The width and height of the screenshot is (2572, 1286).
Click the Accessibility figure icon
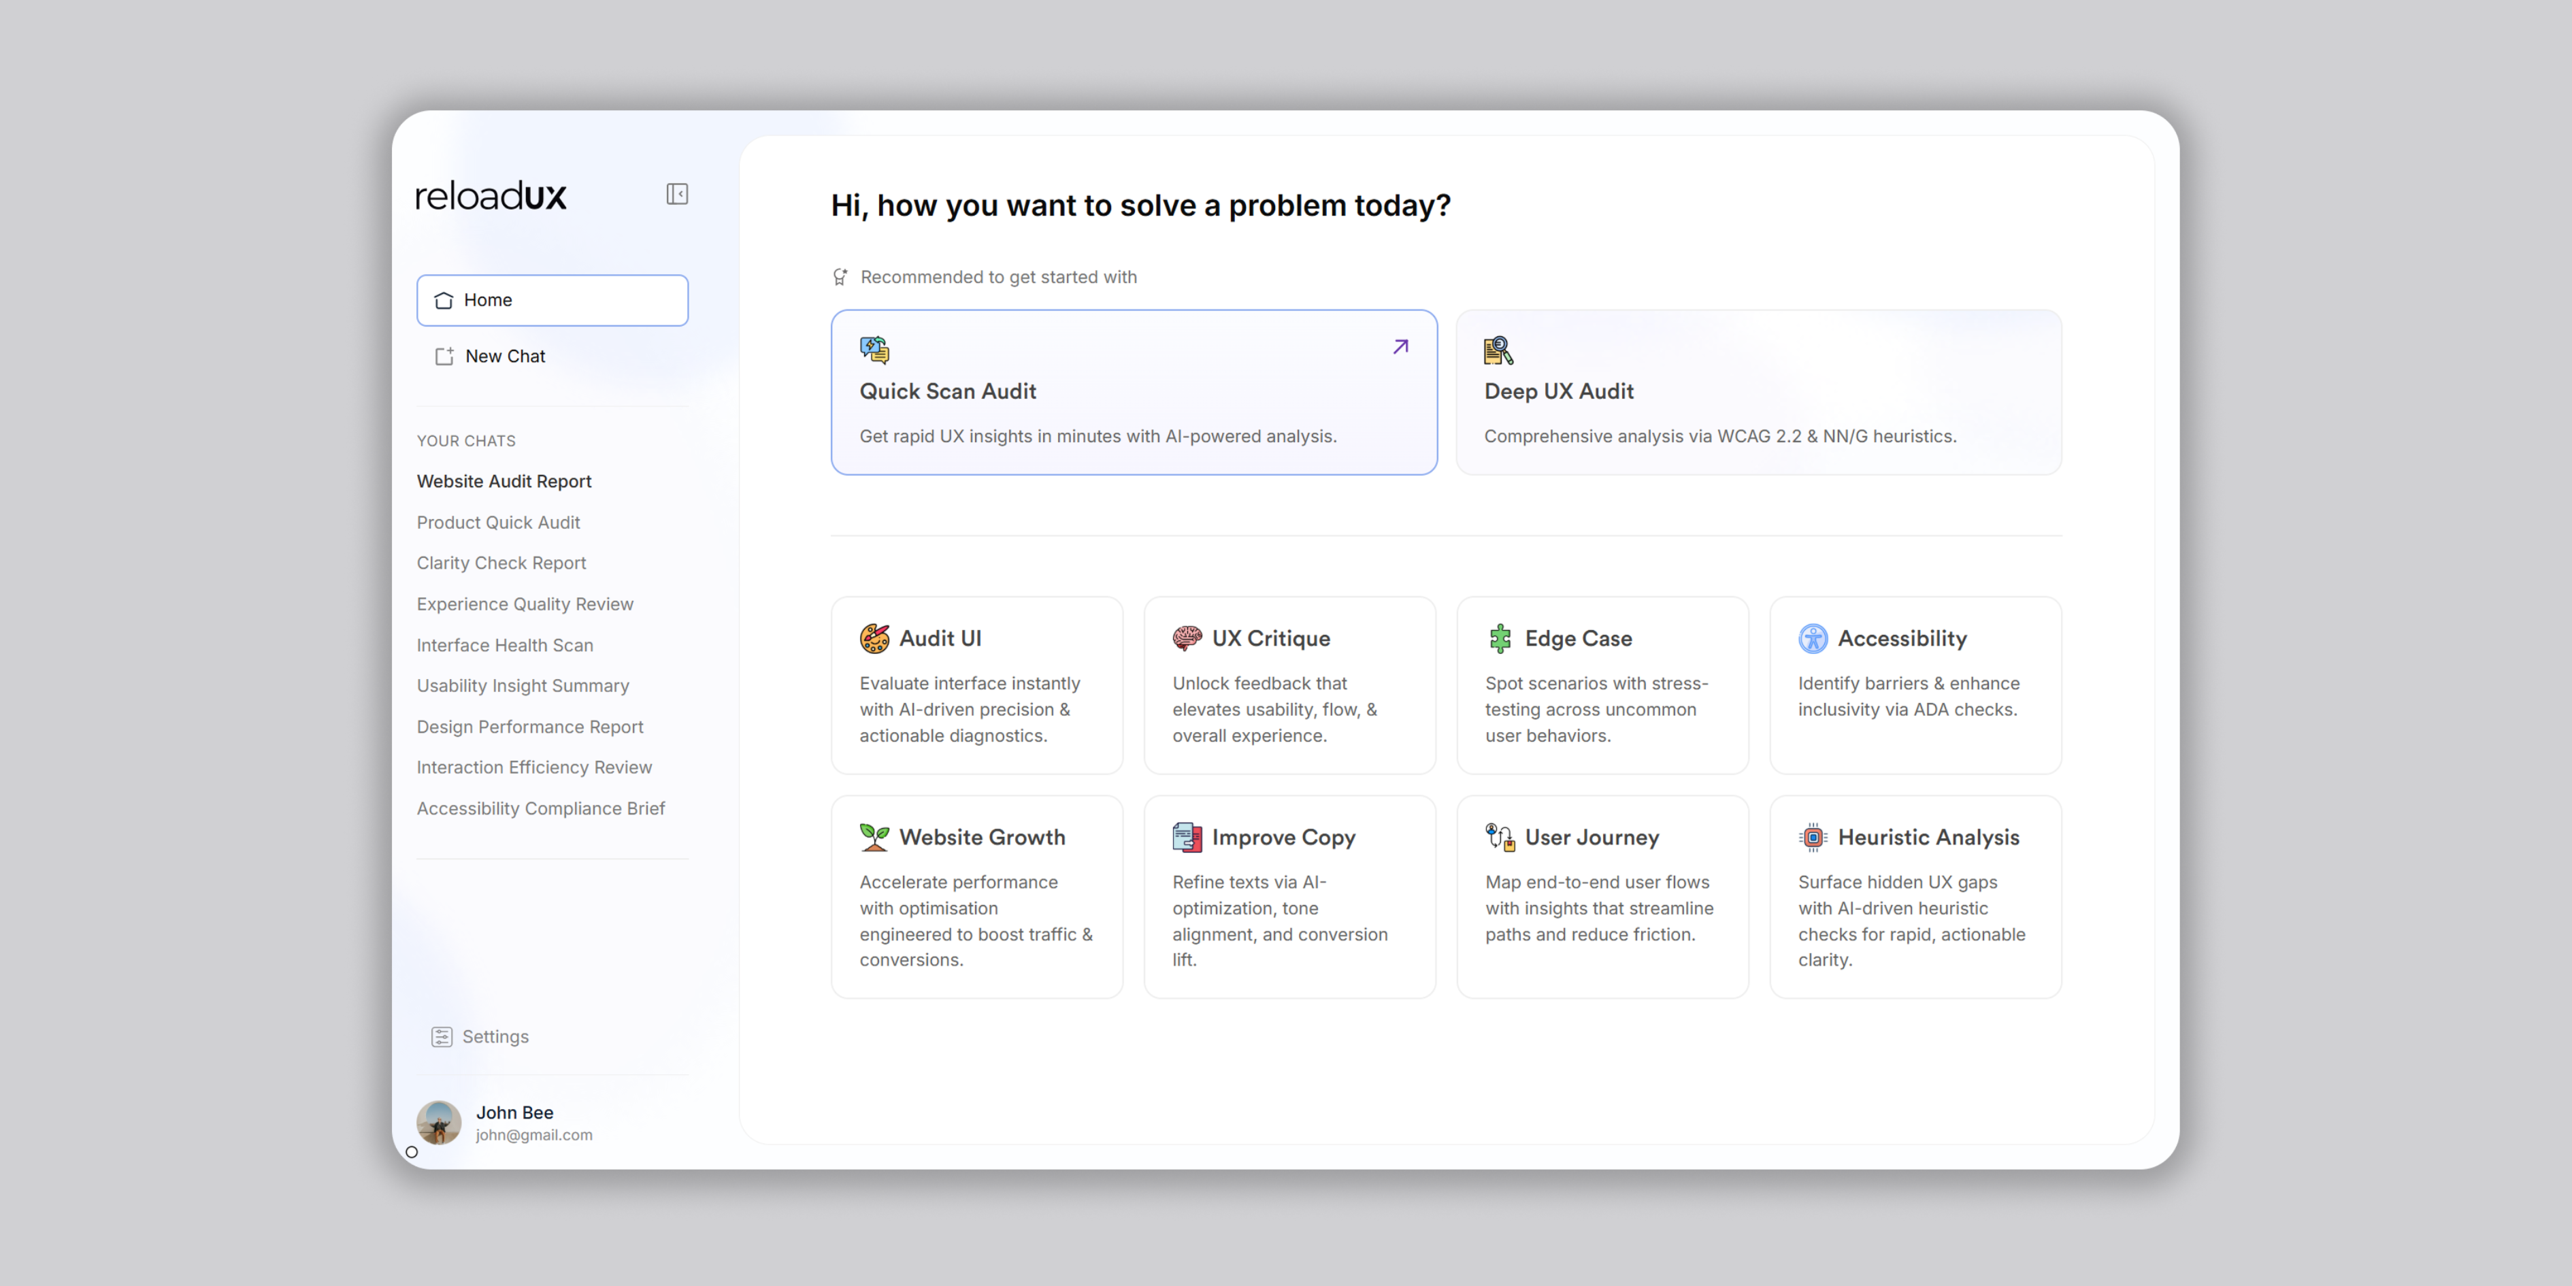(1813, 637)
